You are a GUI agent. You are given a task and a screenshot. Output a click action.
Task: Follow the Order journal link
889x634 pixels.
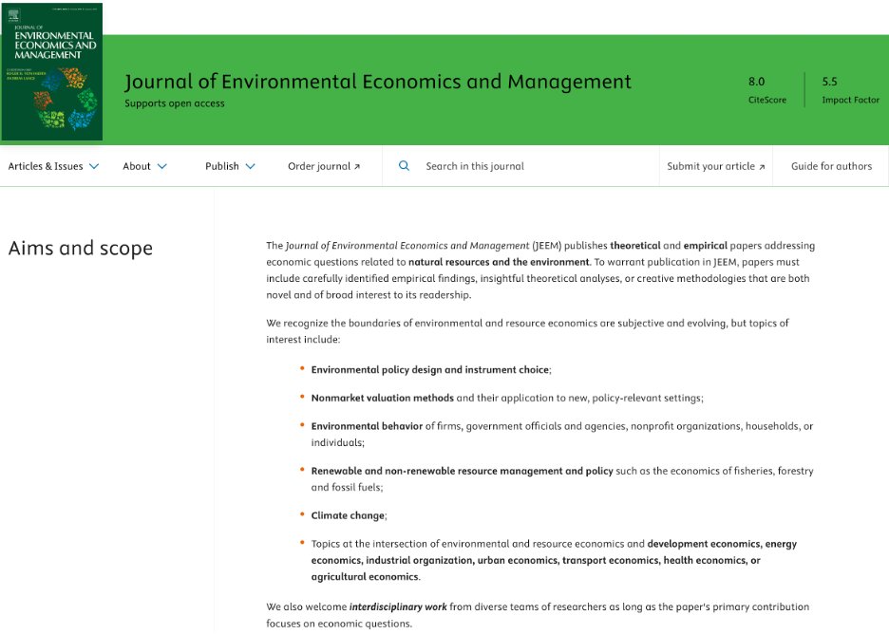click(324, 167)
